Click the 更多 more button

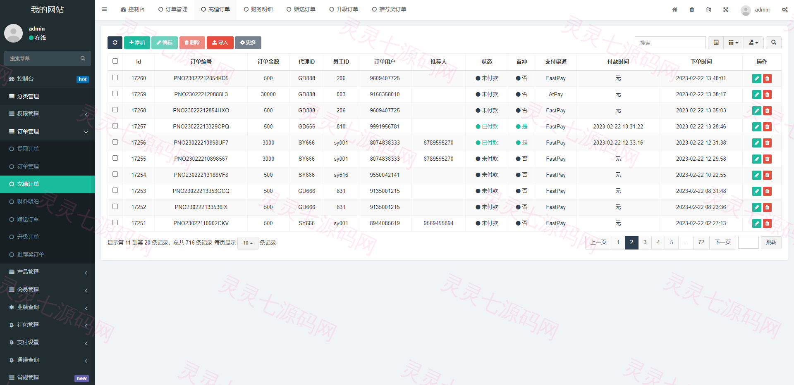coord(248,43)
